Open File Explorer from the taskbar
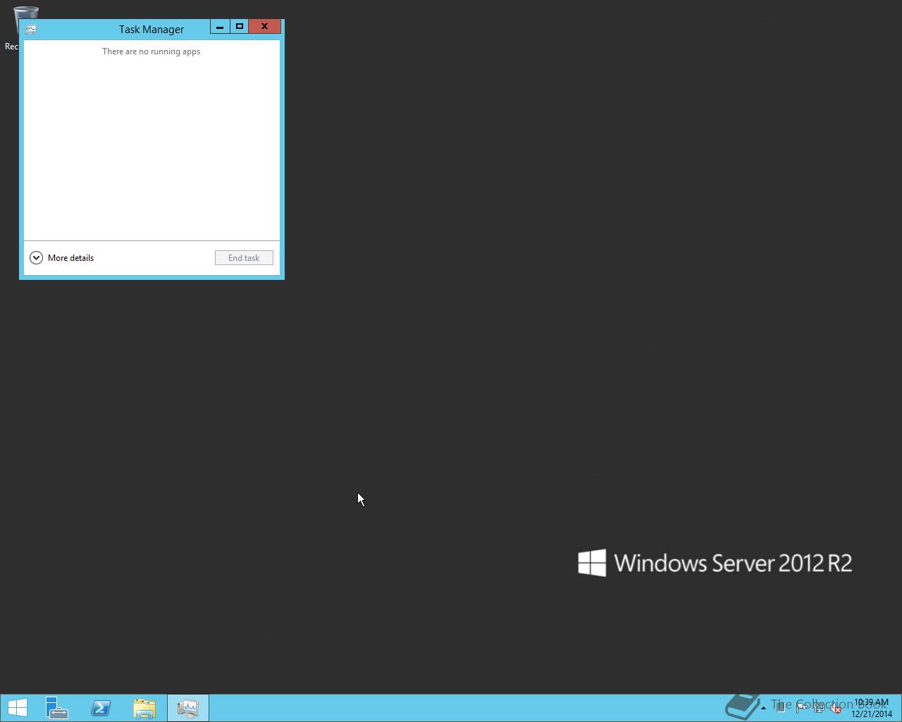 pyautogui.click(x=144, y=708)
